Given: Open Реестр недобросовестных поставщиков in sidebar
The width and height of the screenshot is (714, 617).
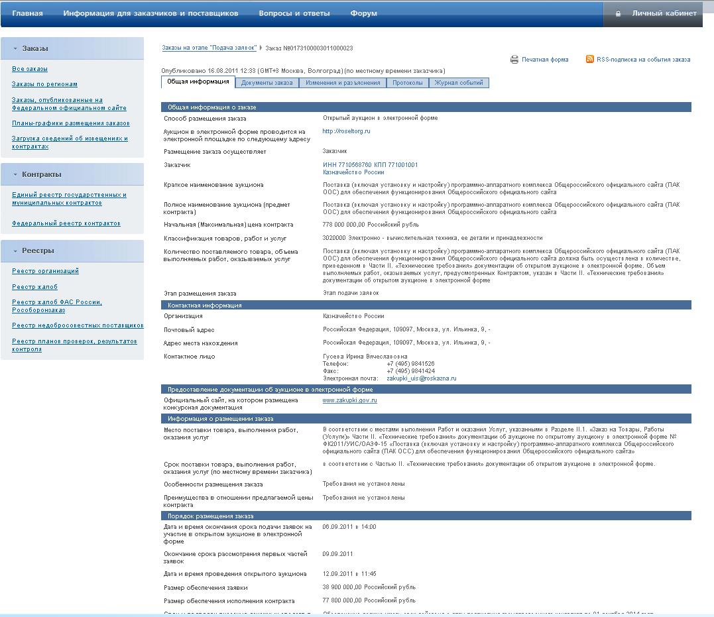Looking at the screenshot, I should pyautogui.click(x=78, y=325).
